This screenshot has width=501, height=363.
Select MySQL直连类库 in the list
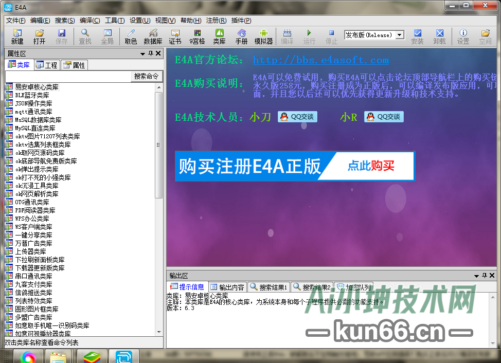point(35,128)
